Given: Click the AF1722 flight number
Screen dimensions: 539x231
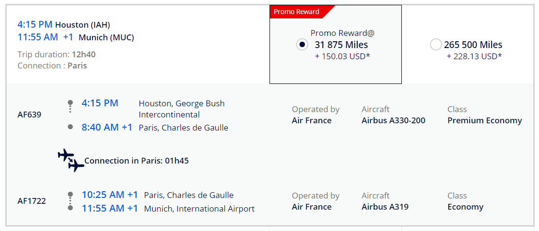Looking at the screenshot, I should click(32, 201).
